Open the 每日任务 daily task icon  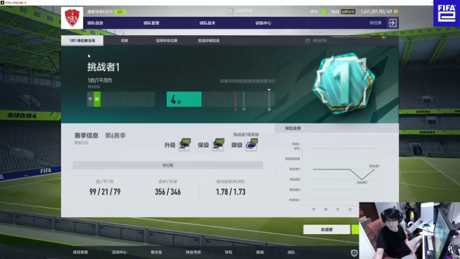click(x=308, y=40)
